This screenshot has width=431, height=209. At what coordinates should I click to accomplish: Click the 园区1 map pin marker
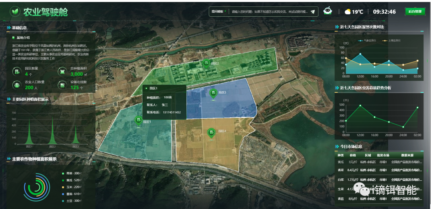point(138,120)
